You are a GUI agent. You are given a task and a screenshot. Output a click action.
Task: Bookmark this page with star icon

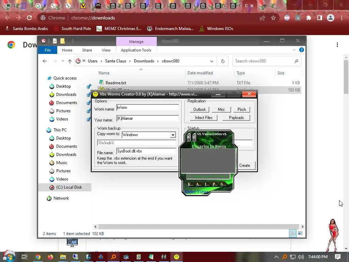pyautogui.click(x=273, y=18)
